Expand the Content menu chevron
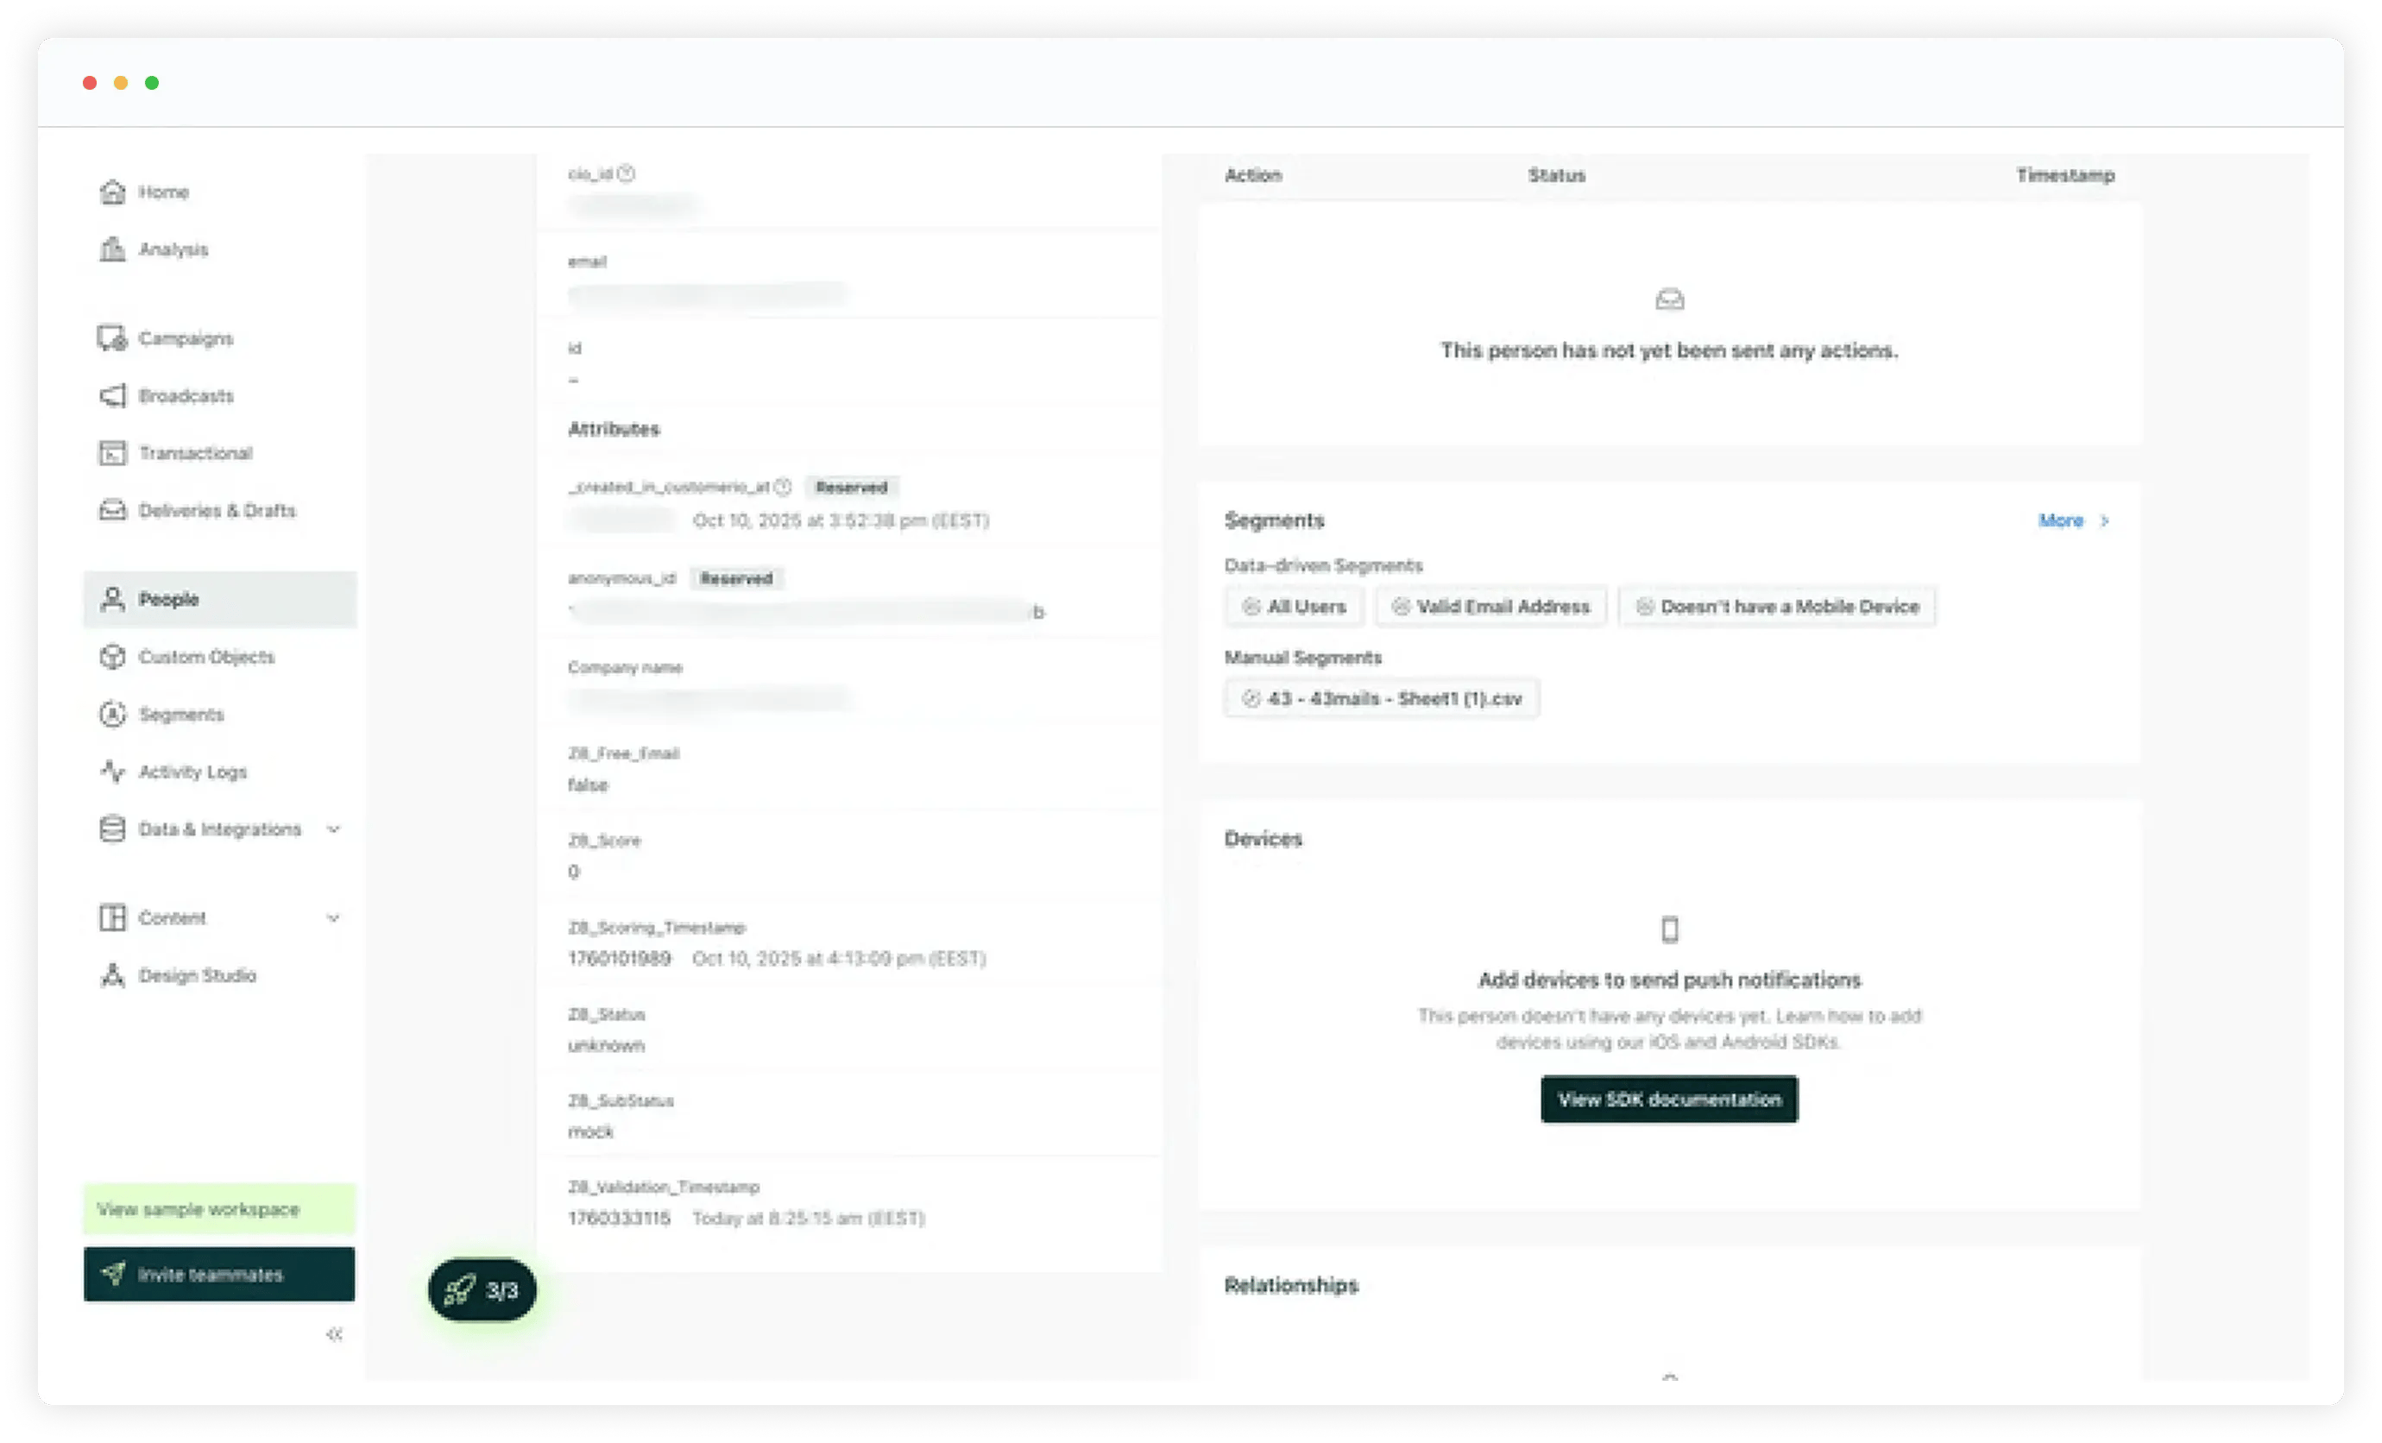 tap(333, 918)
